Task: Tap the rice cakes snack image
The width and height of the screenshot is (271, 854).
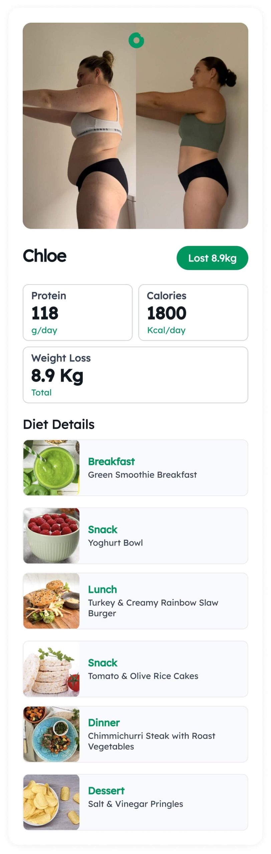Action: (x=51, y=669)
